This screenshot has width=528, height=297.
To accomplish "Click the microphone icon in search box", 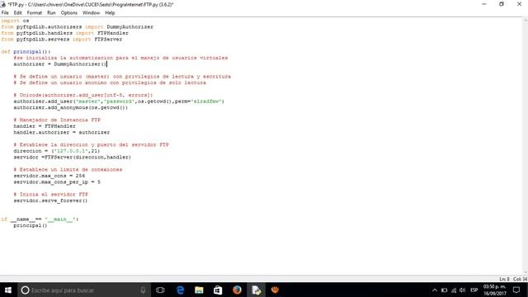I will point(143,290).
